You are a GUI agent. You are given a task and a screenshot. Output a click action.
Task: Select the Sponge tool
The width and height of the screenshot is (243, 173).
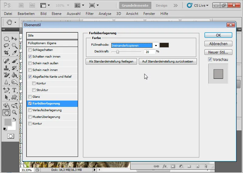point(14,82)
